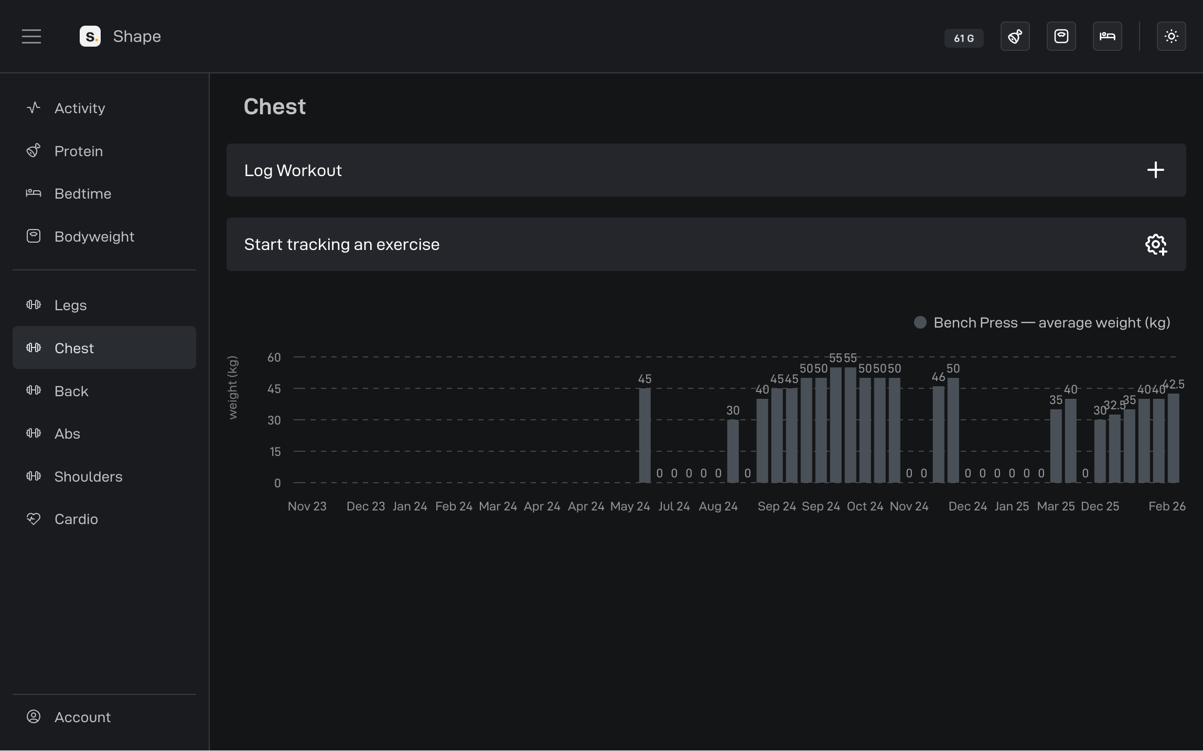Expand Log Workout with plus icon

1155,170
